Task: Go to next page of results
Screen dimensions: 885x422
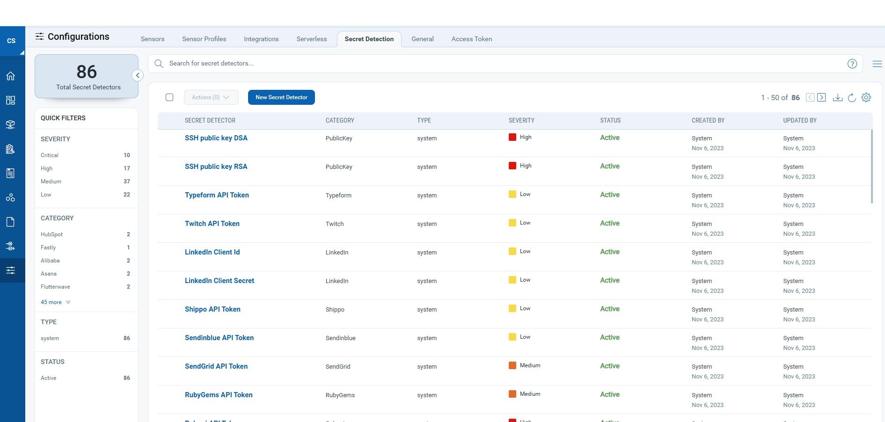Action: click(x=821, y=97)
